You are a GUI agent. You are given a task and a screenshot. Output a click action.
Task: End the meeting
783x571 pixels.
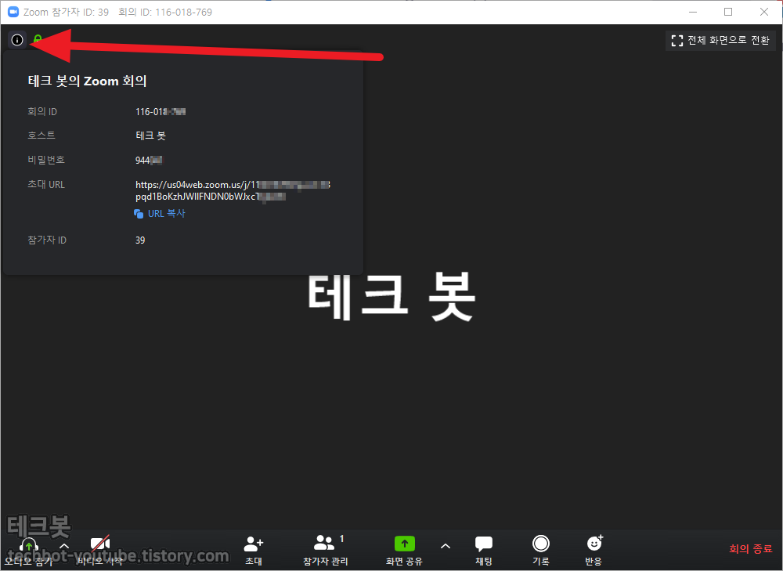tap(751, 549)
